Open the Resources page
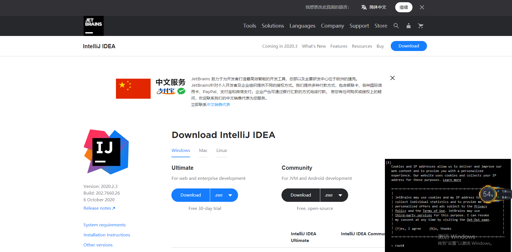Viewport: 512px width, 252px height. (362, 46)
